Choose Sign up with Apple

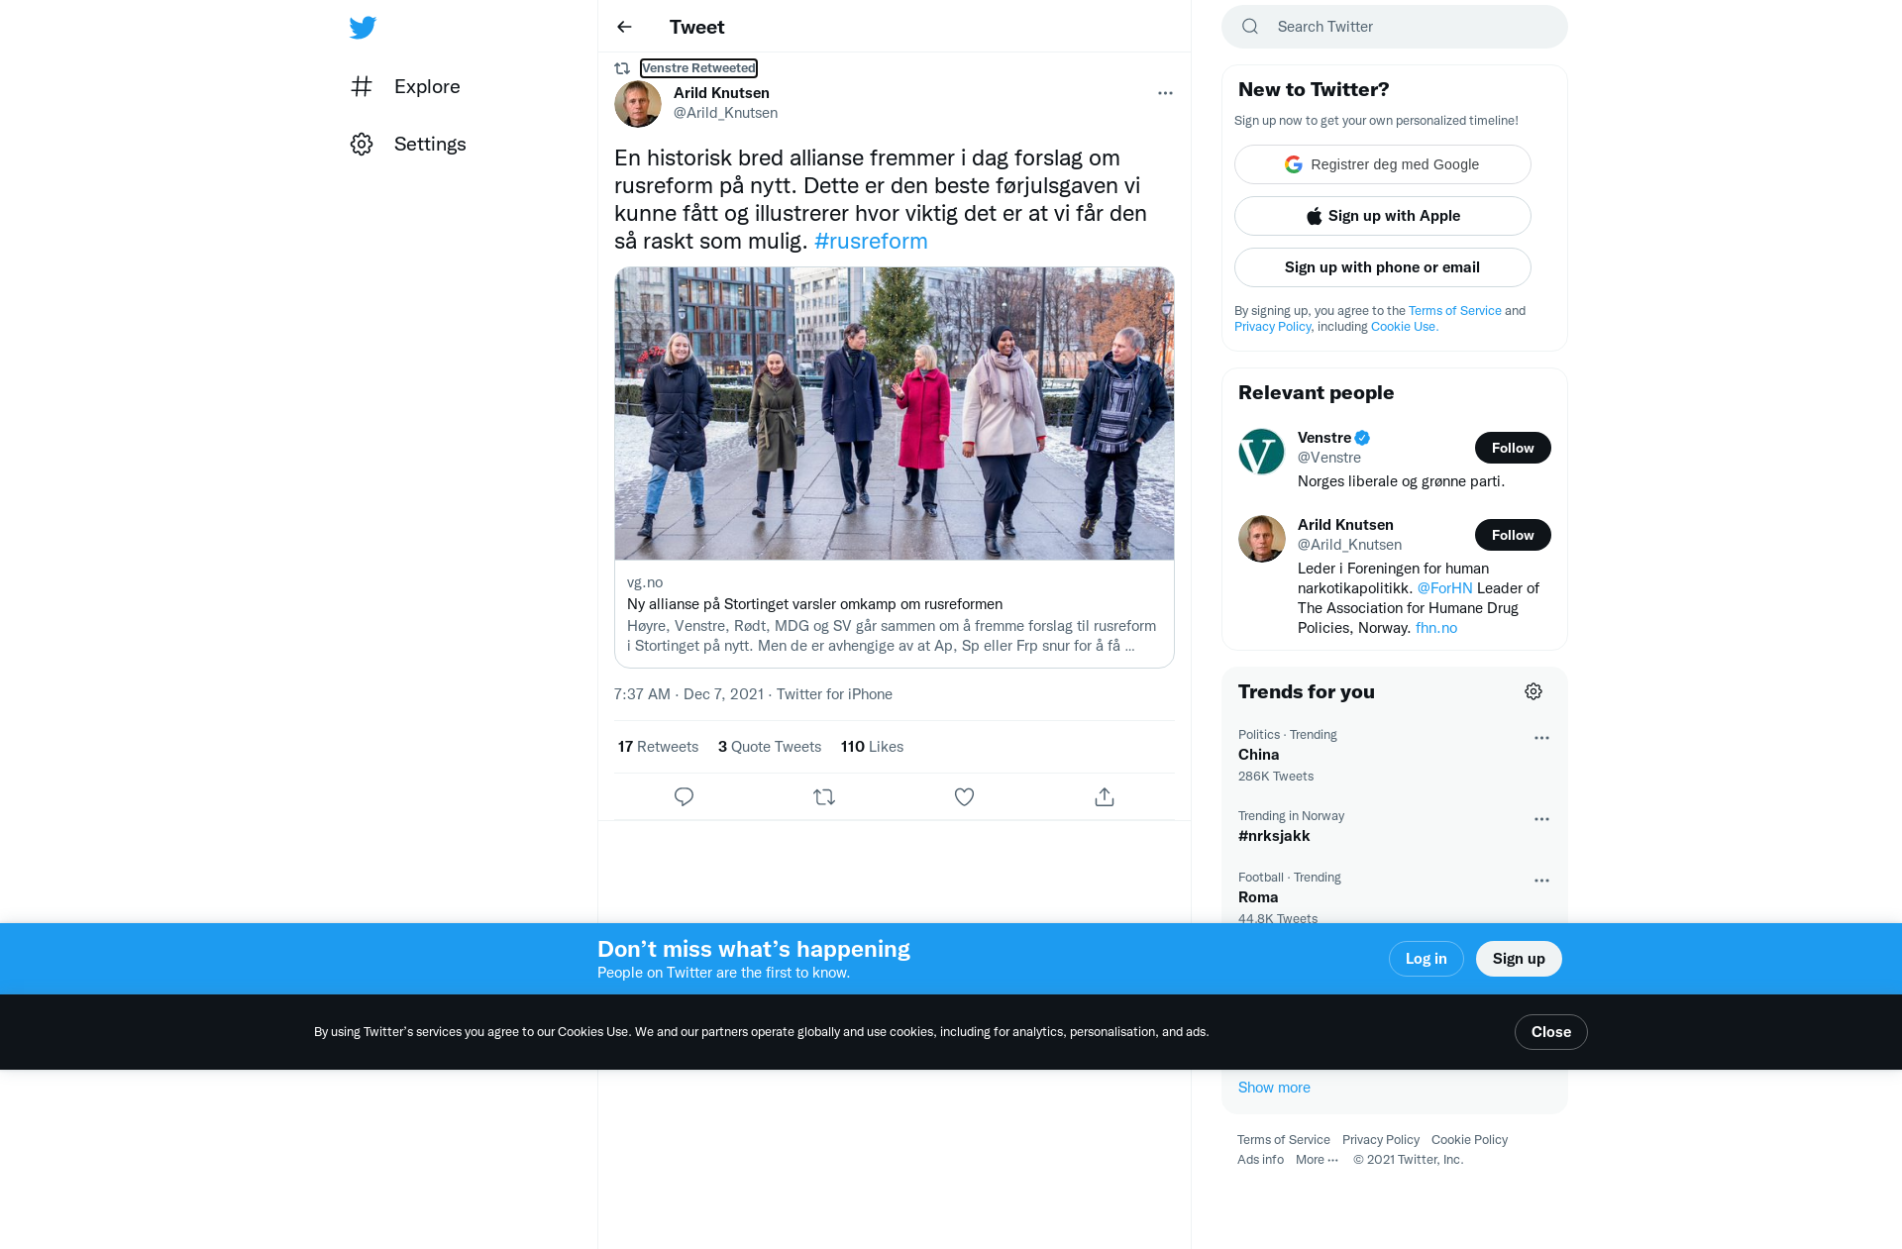(x=1383, y=216)
